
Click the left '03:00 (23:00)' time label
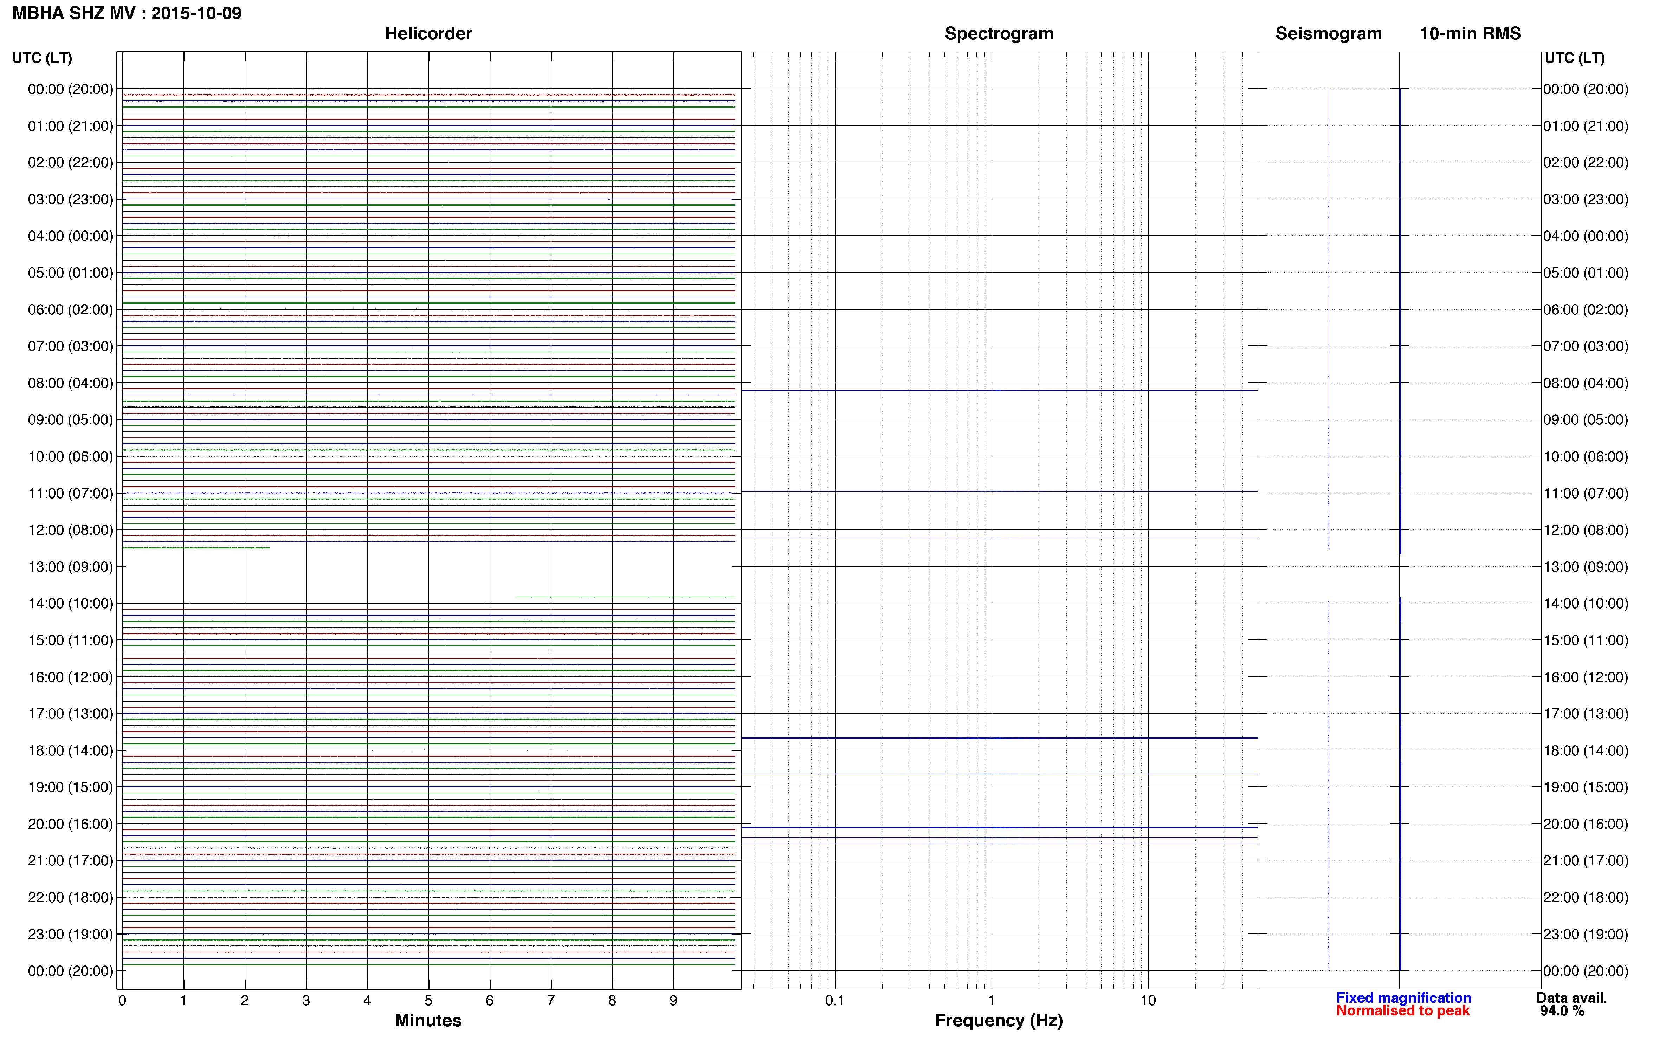pyautogui.click(x=70, y=199)
